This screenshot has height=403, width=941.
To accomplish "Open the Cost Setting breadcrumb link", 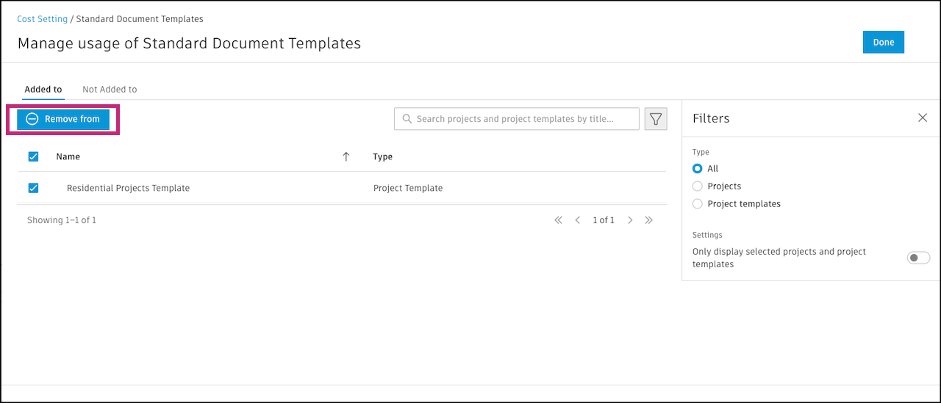I will tap(42, 19).
